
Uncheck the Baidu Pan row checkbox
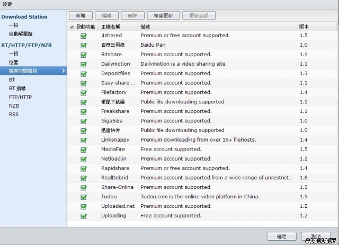(x=84, y=45)
